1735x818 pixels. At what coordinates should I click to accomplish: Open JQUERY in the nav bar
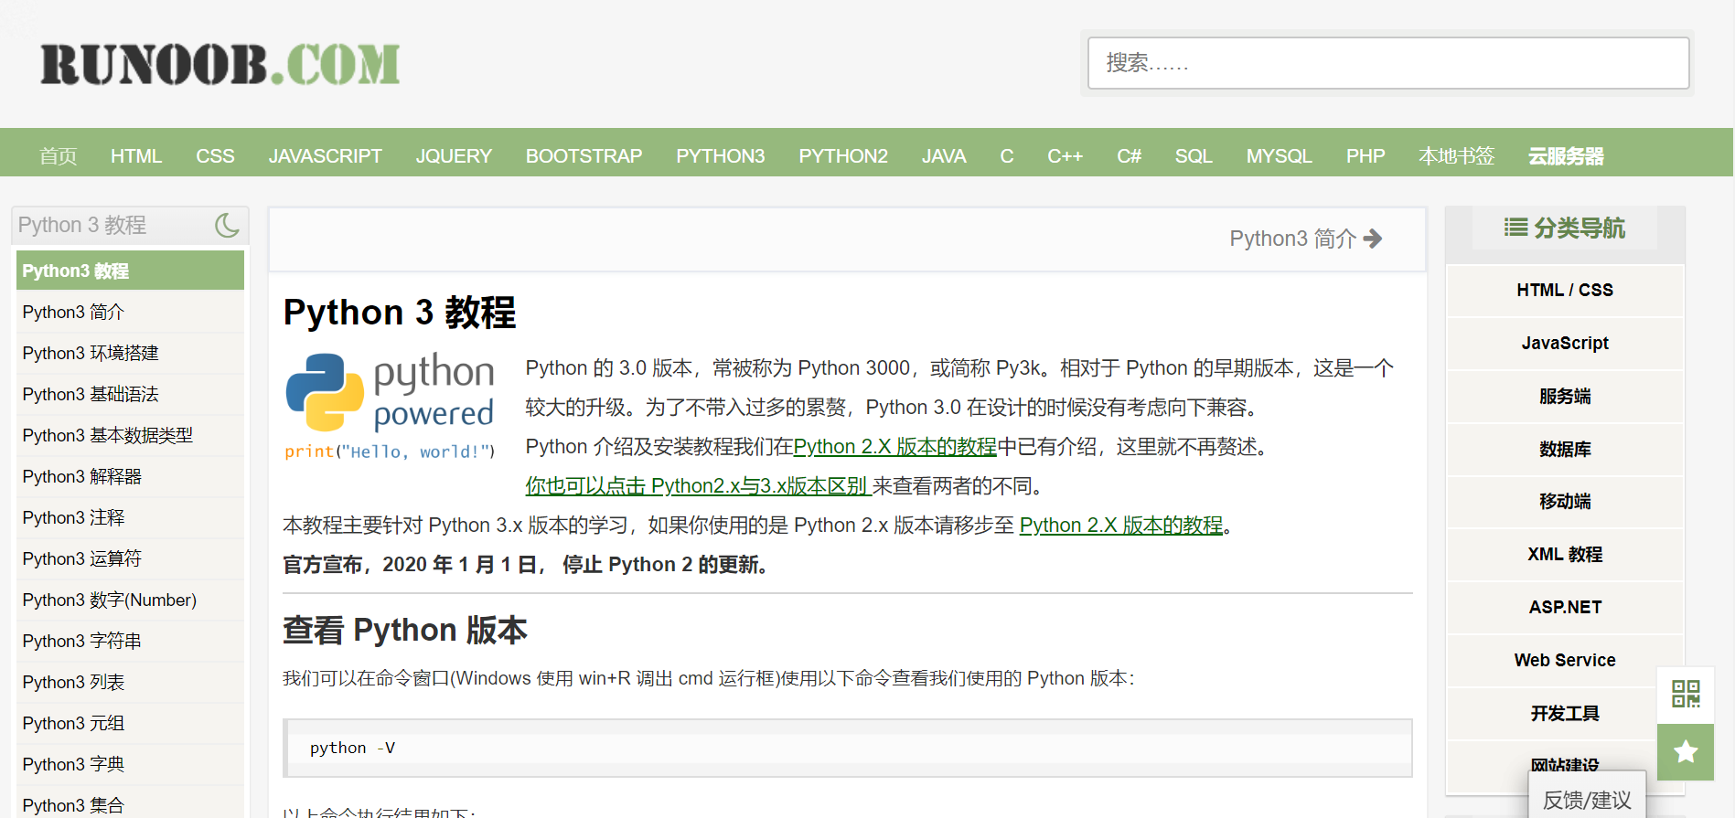[x=454, y=156]
